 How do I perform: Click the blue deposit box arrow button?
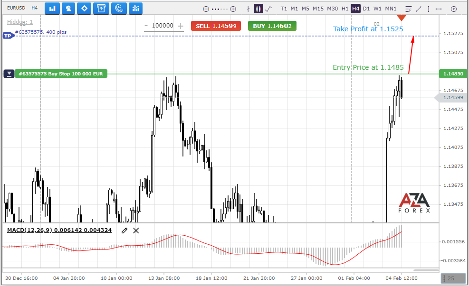pos(101,9)
